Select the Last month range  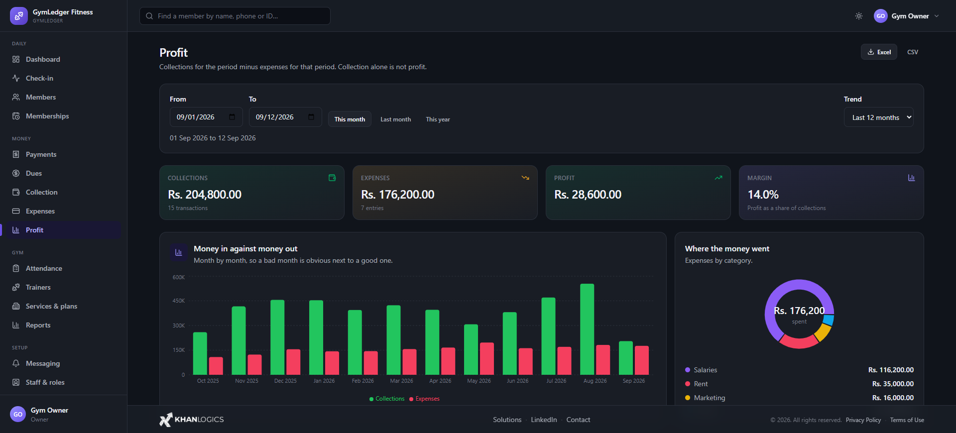pos(396,119)
